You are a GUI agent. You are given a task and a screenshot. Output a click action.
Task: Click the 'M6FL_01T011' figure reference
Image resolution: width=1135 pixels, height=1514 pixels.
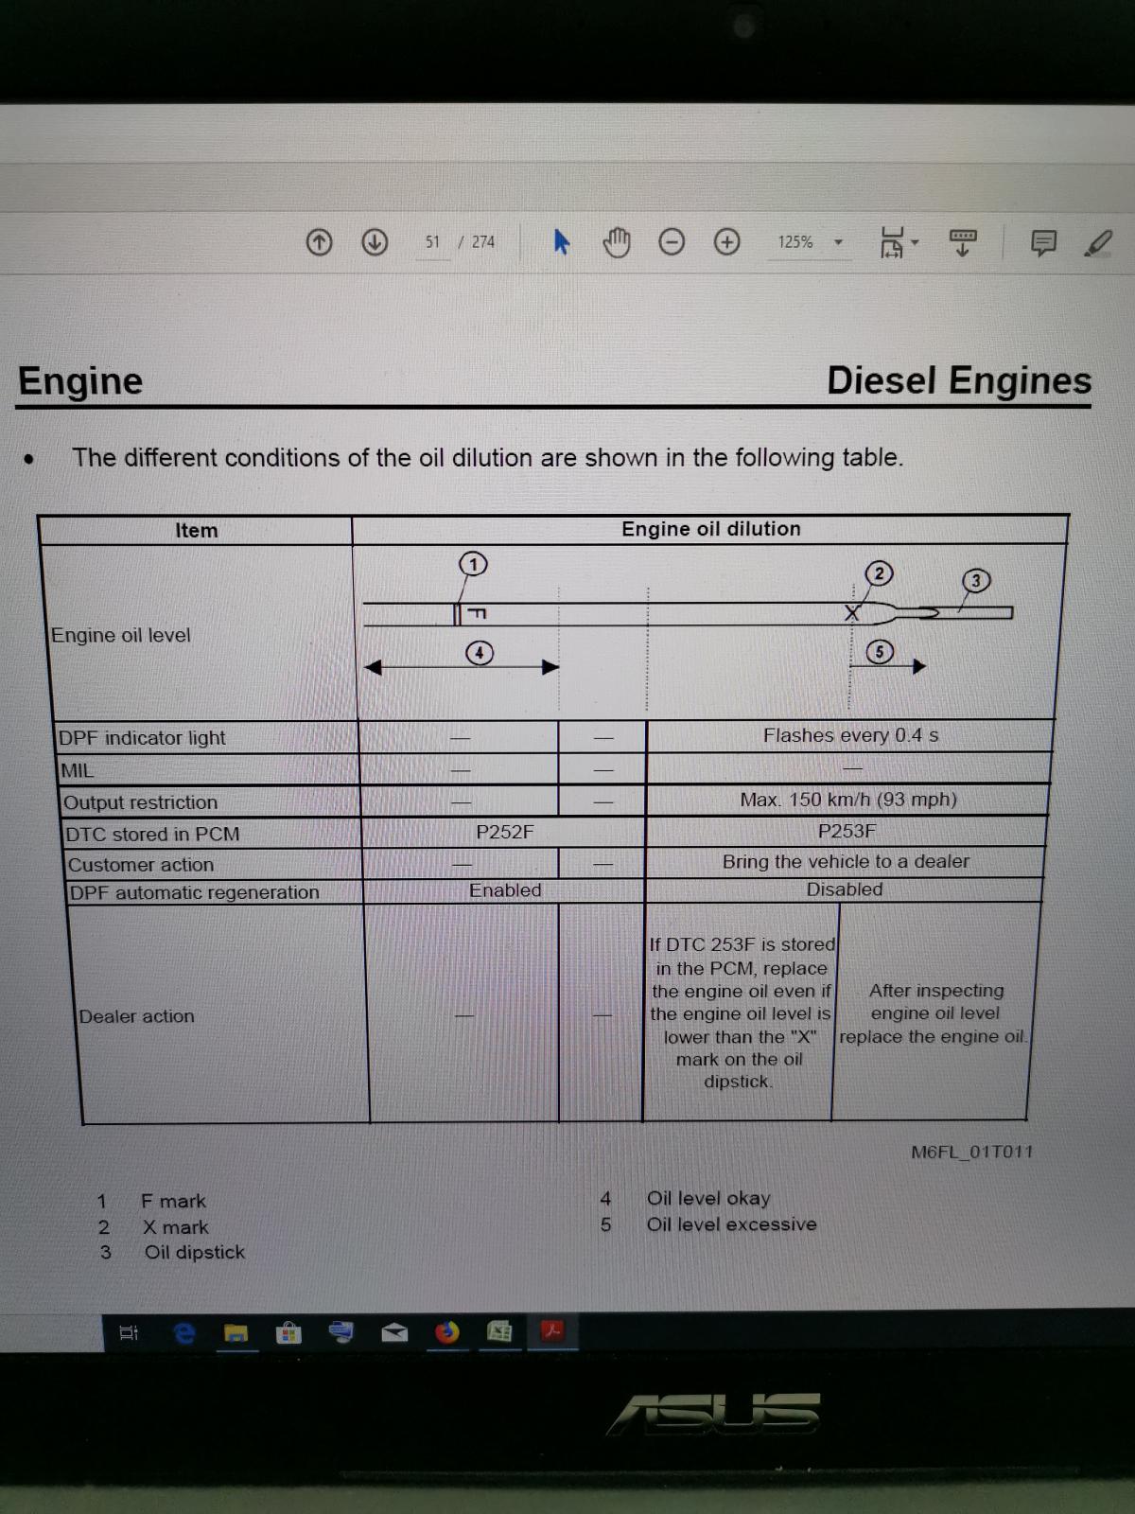972,1152
